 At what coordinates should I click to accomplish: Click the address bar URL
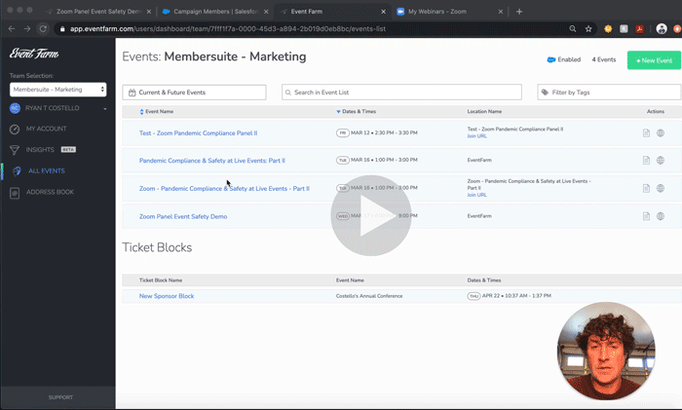click(x=228, y=28)
